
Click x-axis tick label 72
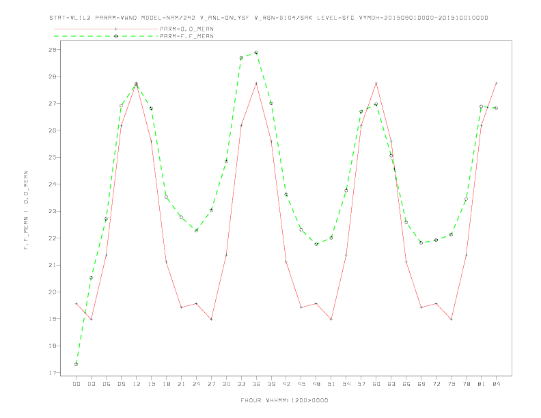(x=436, y=384)
